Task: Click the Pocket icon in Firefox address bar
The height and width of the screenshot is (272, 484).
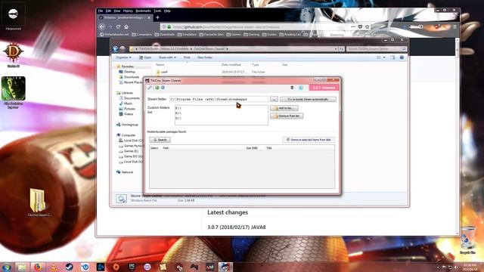Action: click(360, 27)
